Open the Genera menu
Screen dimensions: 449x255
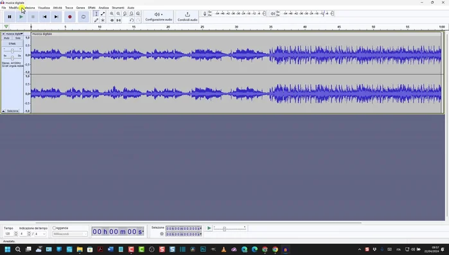coord(80,8)
